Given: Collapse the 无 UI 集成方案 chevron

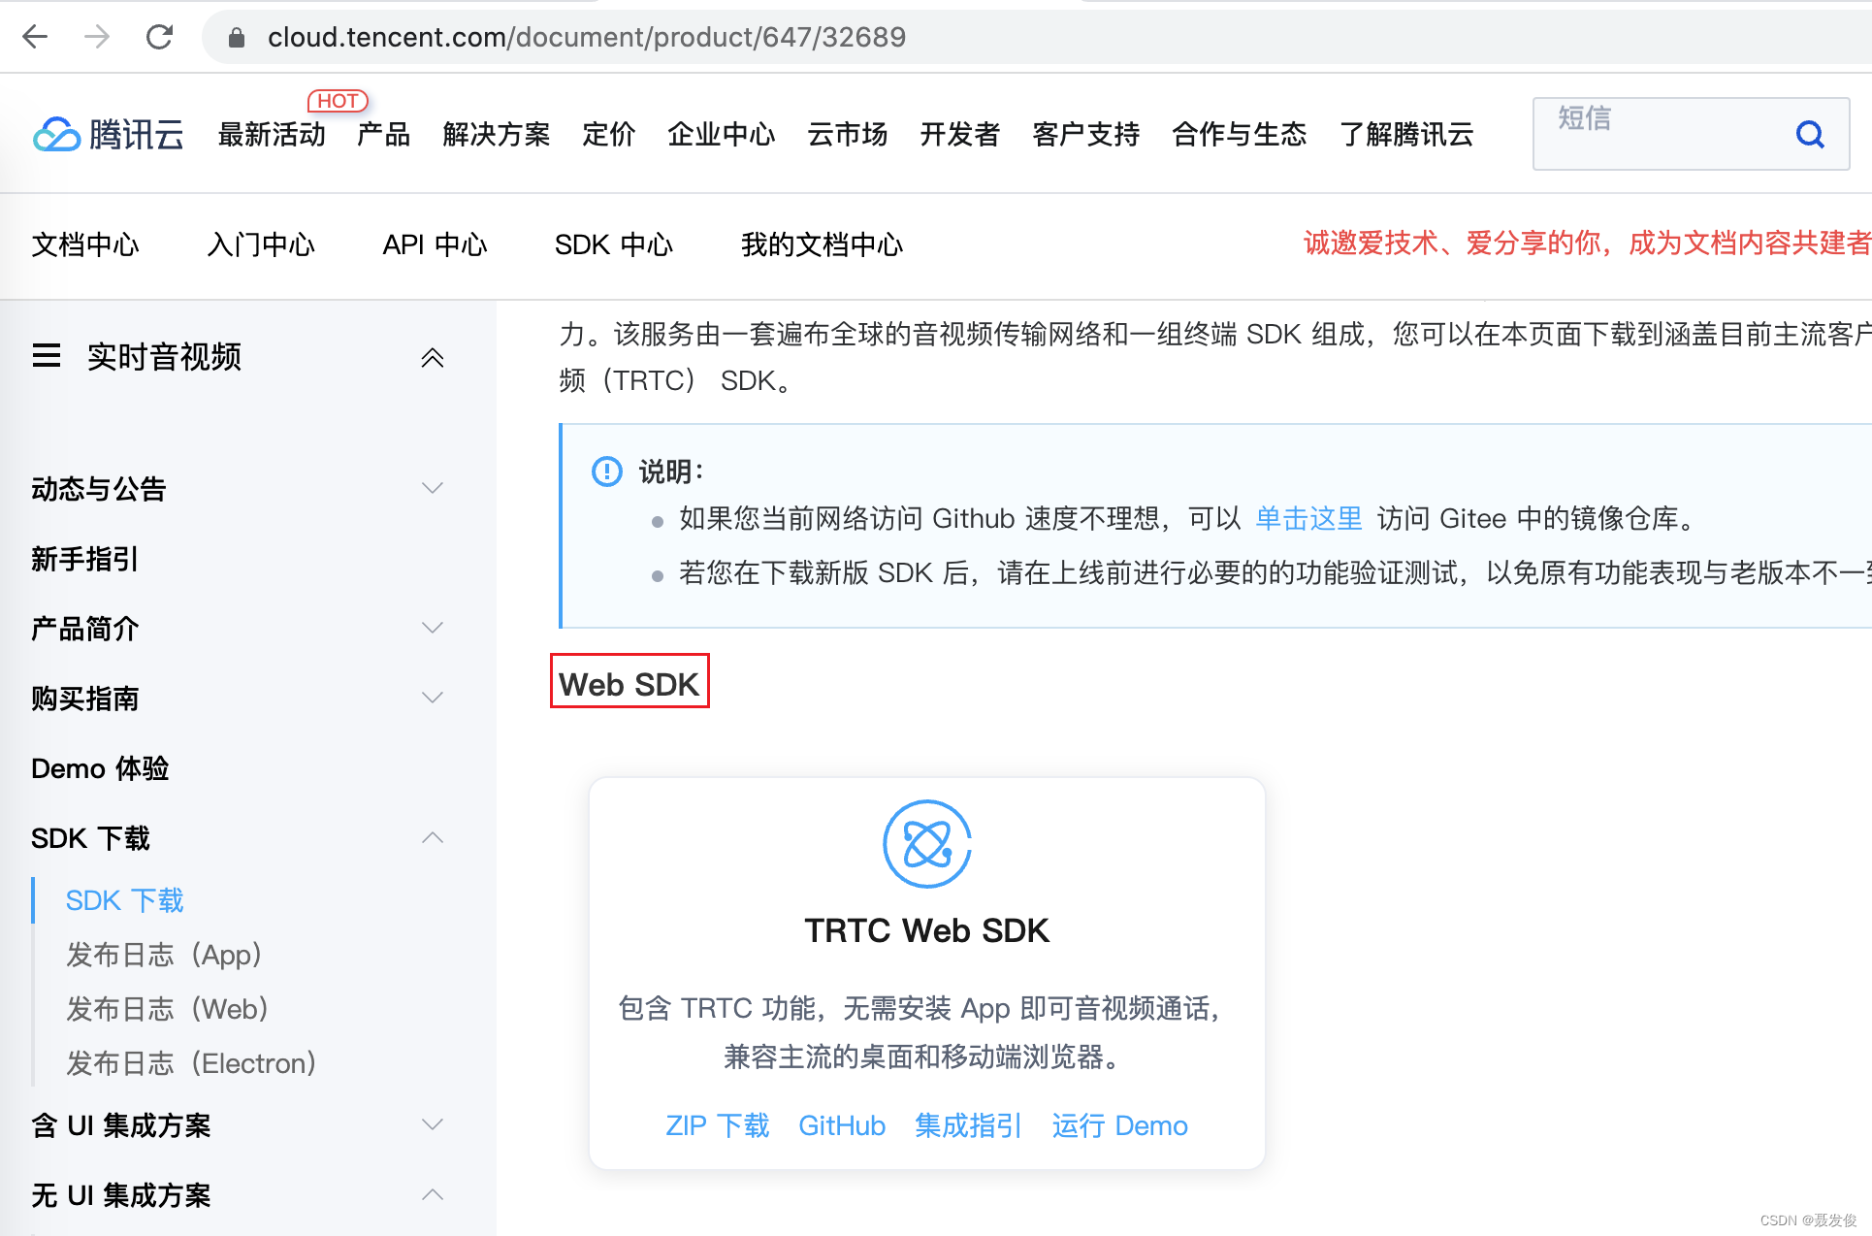Looking at the screenshot, I should click(x=433, y=1194).
